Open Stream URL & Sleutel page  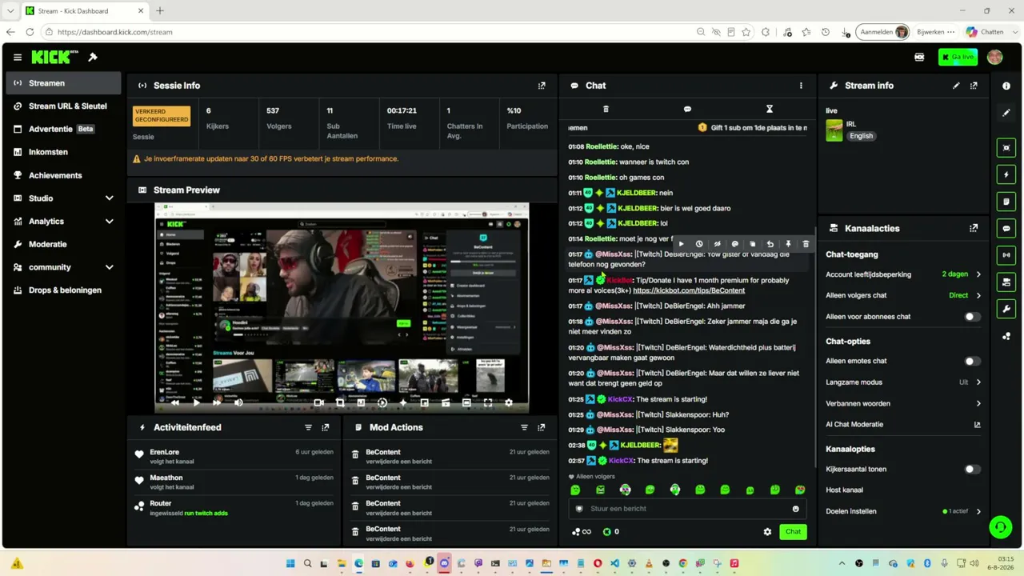pyautogui.click(x=64, y=106)
